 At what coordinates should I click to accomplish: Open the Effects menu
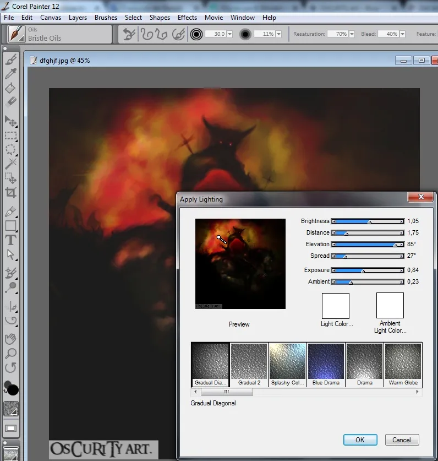(x=187, y=18)
